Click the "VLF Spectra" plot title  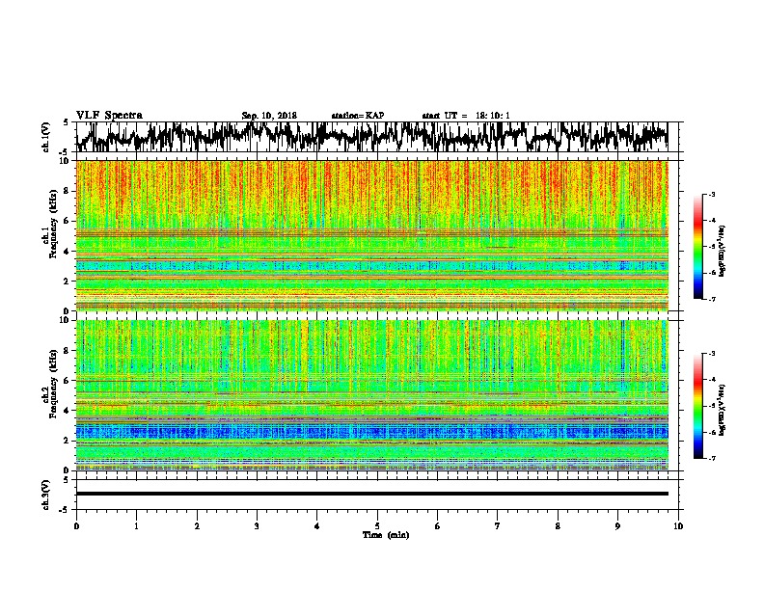pos(109,115)
